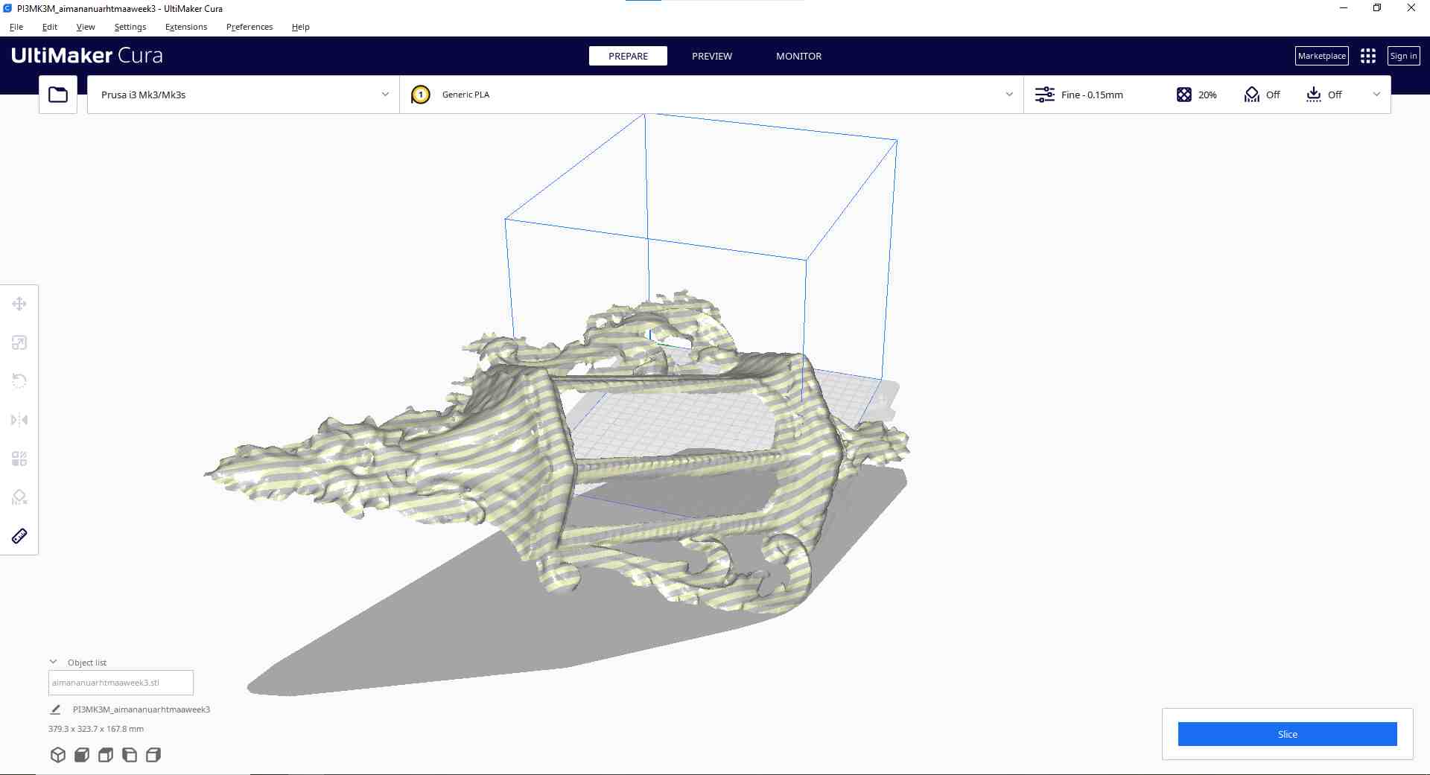Collapse the Object list
Screen dimensions: 1430x775
pyautogui.click(x=54, y=662)
